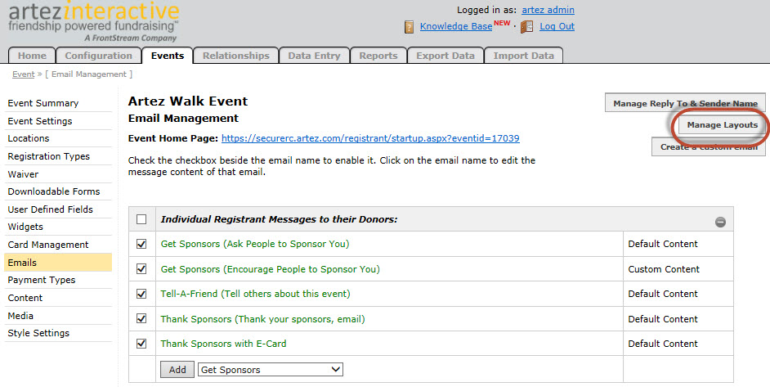Image resolution: width=770 pixels, height=387 pixels.
Task: Open the Get Sponsors dropdown list
Action: (270, 370)
